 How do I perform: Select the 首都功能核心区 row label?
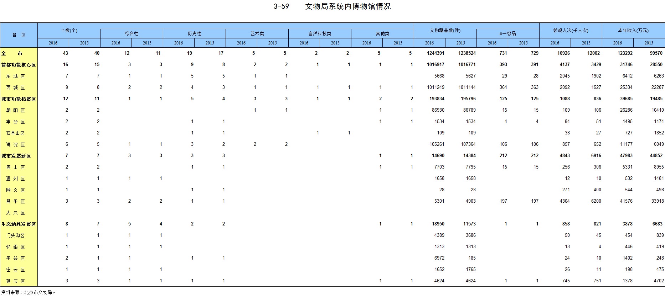19,65
